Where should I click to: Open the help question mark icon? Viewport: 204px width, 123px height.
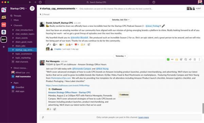154,2
